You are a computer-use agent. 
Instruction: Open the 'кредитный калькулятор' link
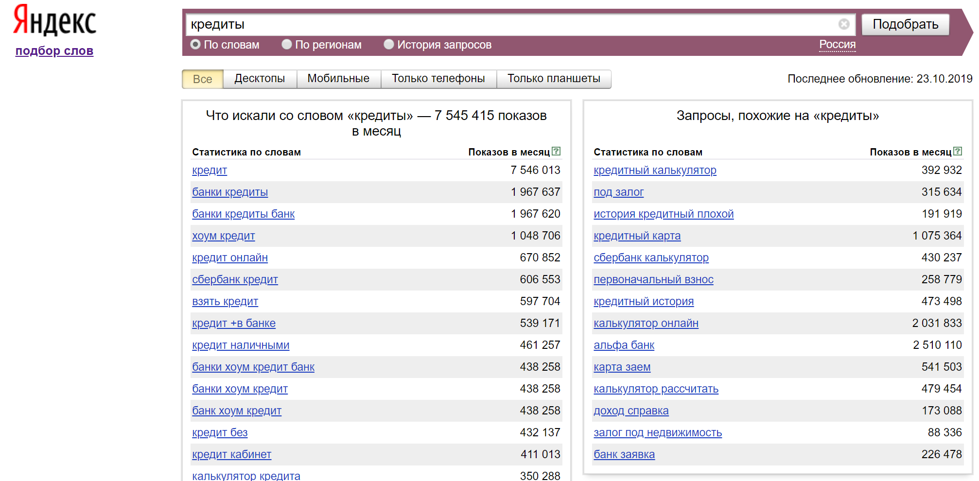655,171
